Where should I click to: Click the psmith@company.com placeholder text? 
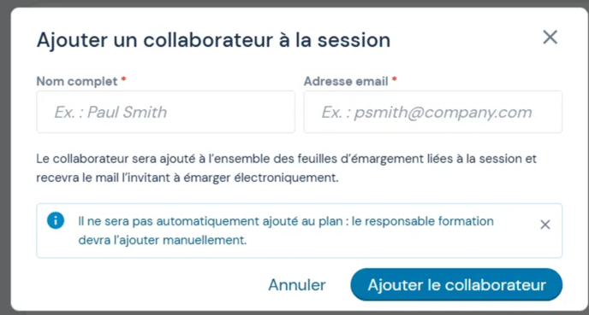coord(426,113)
